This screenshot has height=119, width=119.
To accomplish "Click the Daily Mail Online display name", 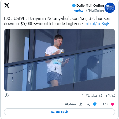I will (90, 6).
